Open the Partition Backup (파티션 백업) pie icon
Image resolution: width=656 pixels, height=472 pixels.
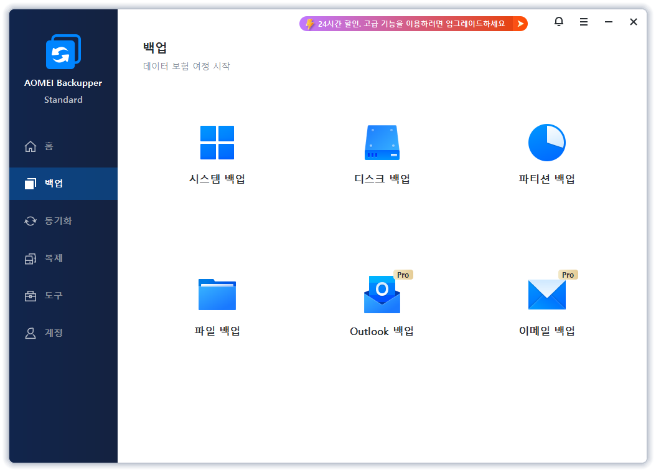pos(547,142)
